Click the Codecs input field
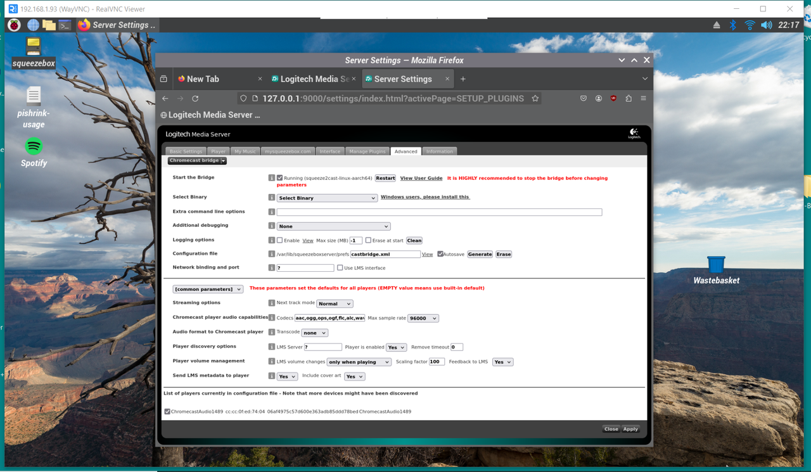811x472 pixels. pos(329,319)
